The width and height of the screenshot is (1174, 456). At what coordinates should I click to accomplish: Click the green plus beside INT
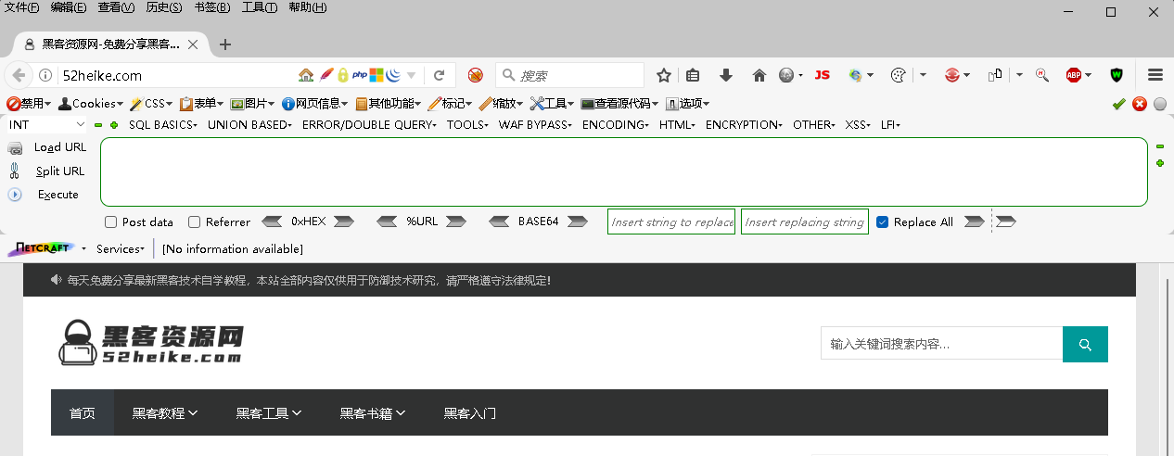pyautogui.click(x=114, y=124)
